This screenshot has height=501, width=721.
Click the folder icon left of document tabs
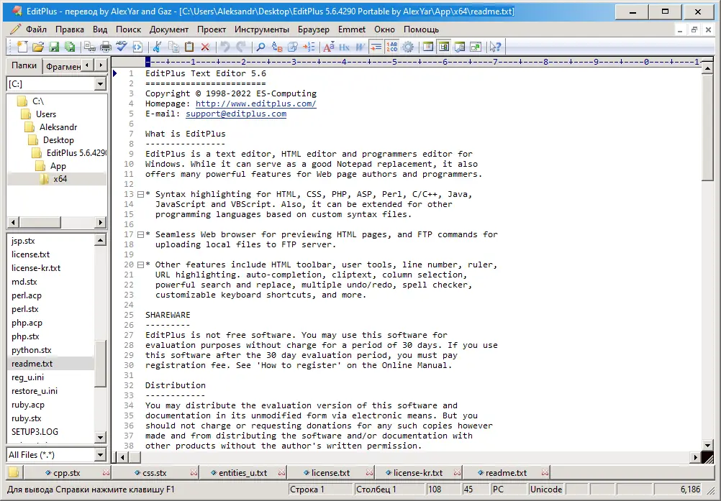[x=14, y=472]
